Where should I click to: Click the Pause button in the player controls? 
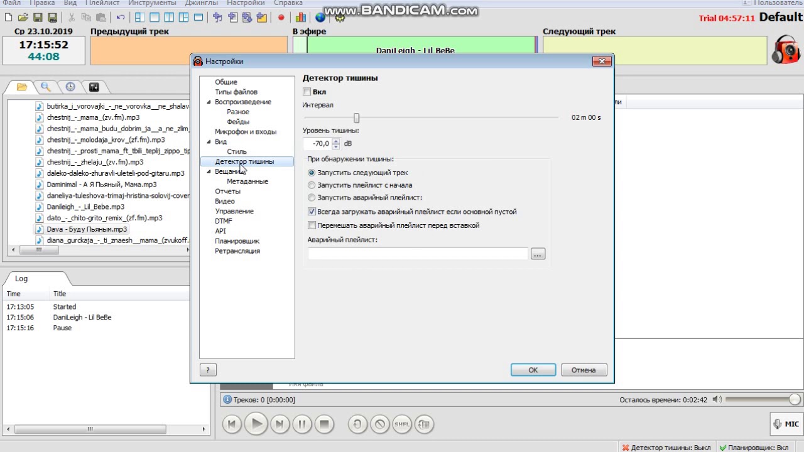click(302, 424)
